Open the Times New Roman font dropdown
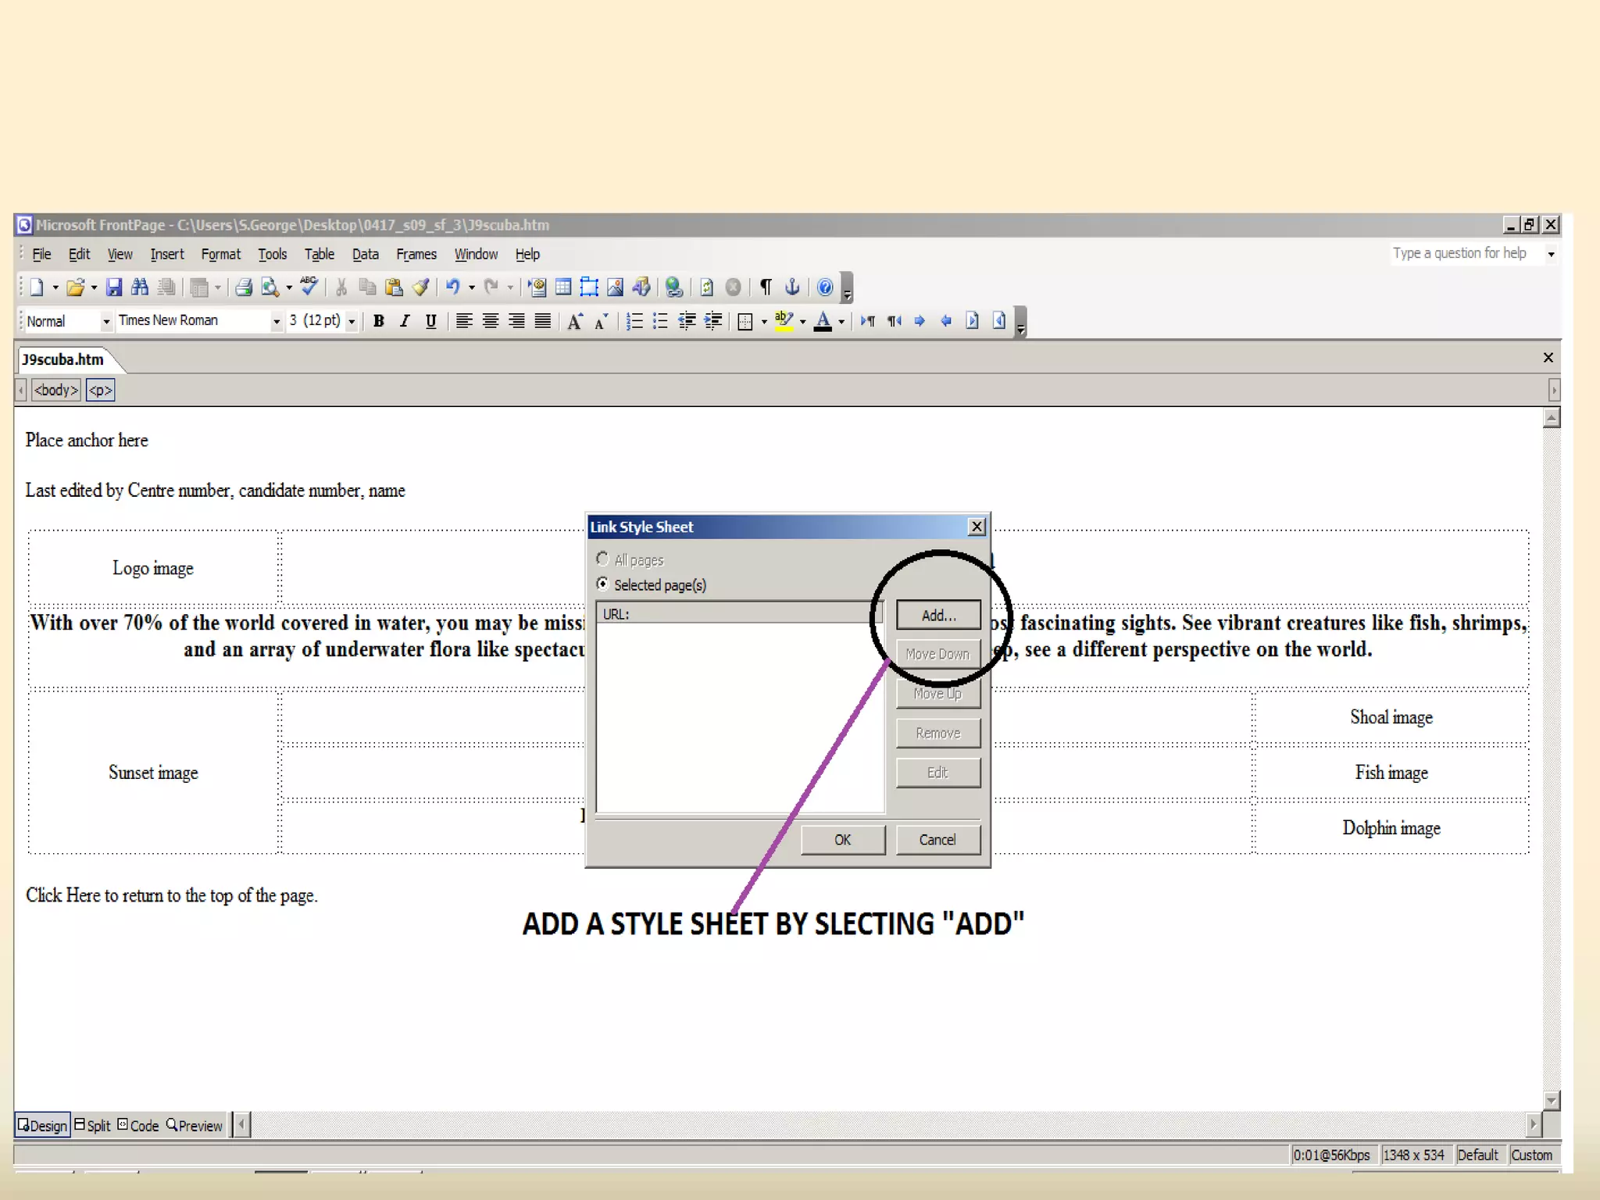Image resolution: width=1600 pixels, height=1200 pixels. pos(276,322)
